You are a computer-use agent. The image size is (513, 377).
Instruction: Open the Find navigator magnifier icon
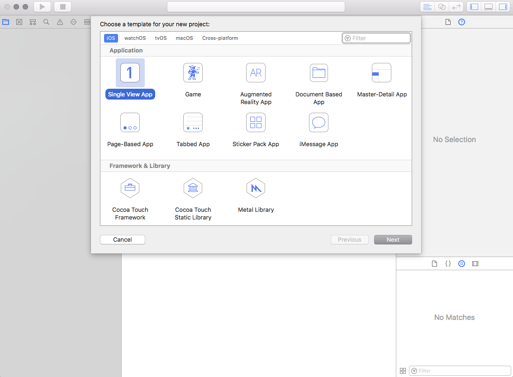[46, 22]
